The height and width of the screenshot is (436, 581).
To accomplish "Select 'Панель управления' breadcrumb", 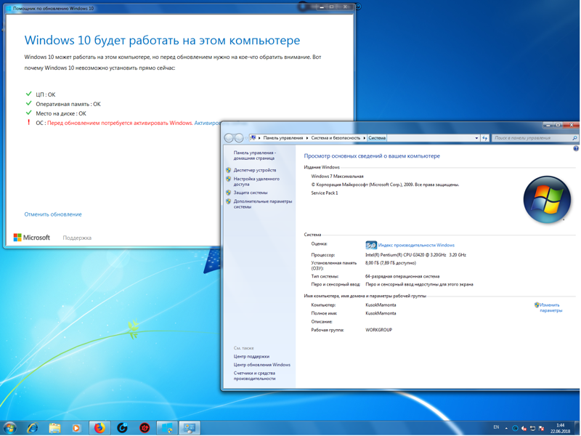I will pos(283,138).
